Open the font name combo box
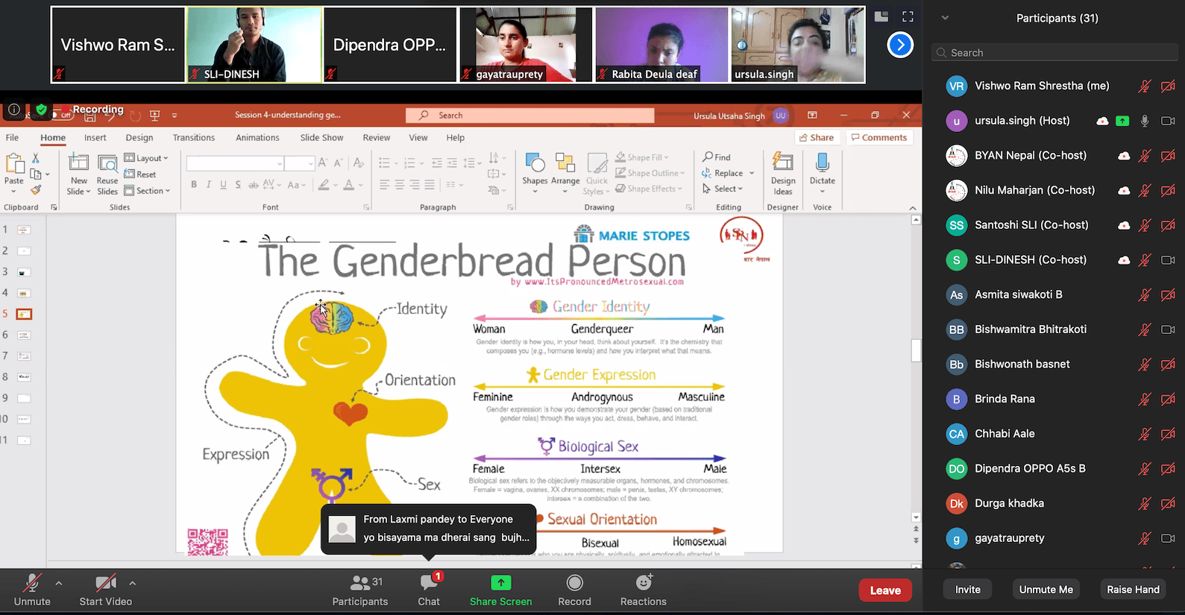Viewport: 1185px width, 615px height. point(235,163)
